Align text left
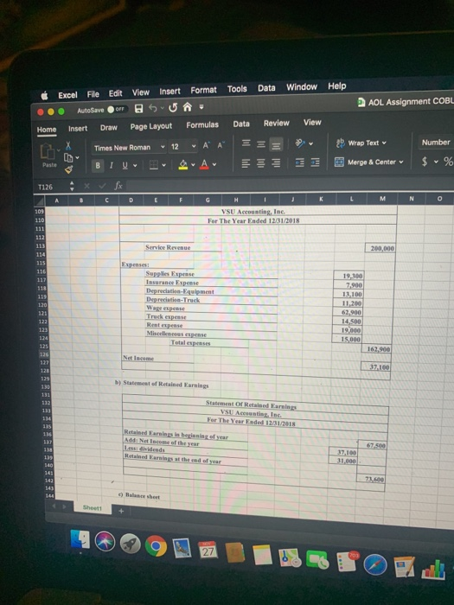 (246, 163)
